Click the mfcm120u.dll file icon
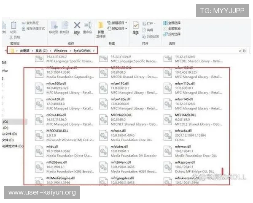This screenshot has width=253, height=203. (x=103, y=104)
